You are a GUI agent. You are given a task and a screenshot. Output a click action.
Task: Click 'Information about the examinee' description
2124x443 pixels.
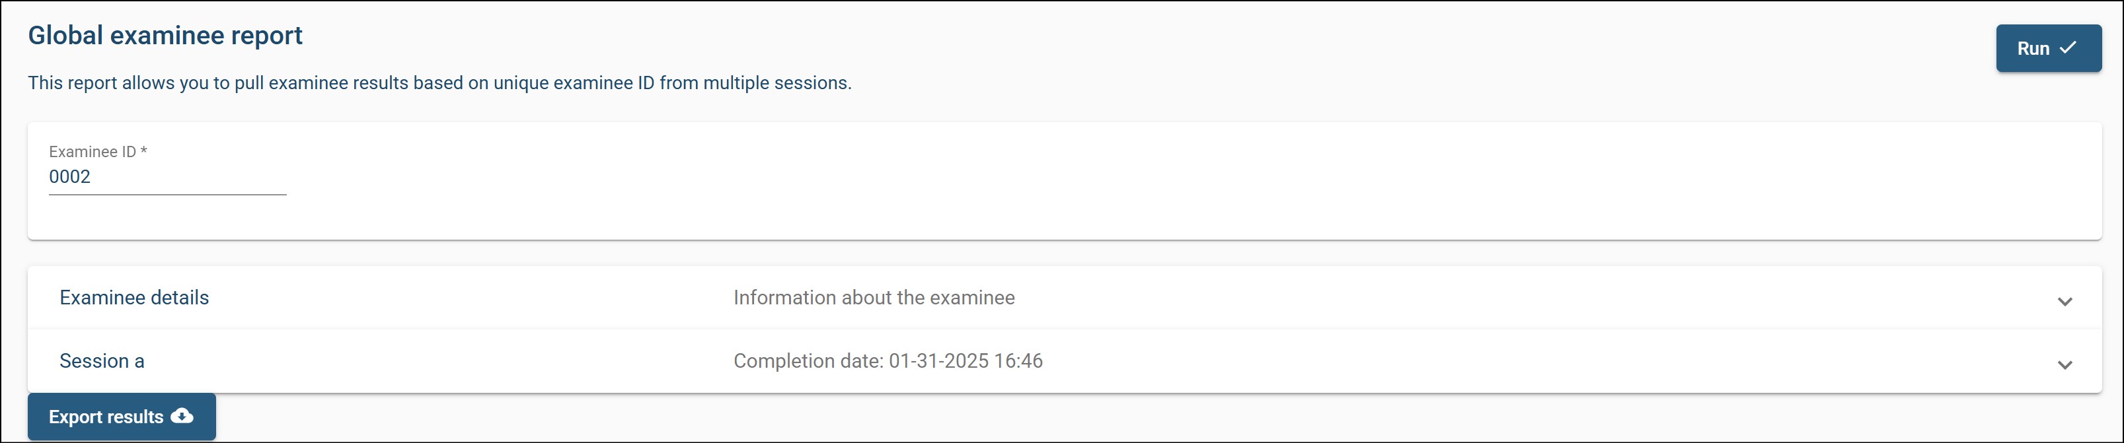pyautogui.click(x=874, y=297)
